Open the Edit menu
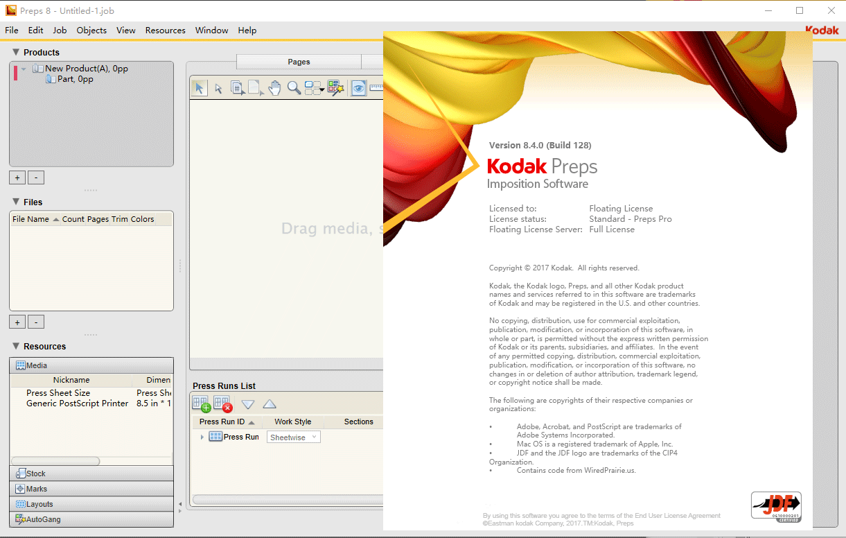This screenshot has height=538, width=846. [36, 31]
